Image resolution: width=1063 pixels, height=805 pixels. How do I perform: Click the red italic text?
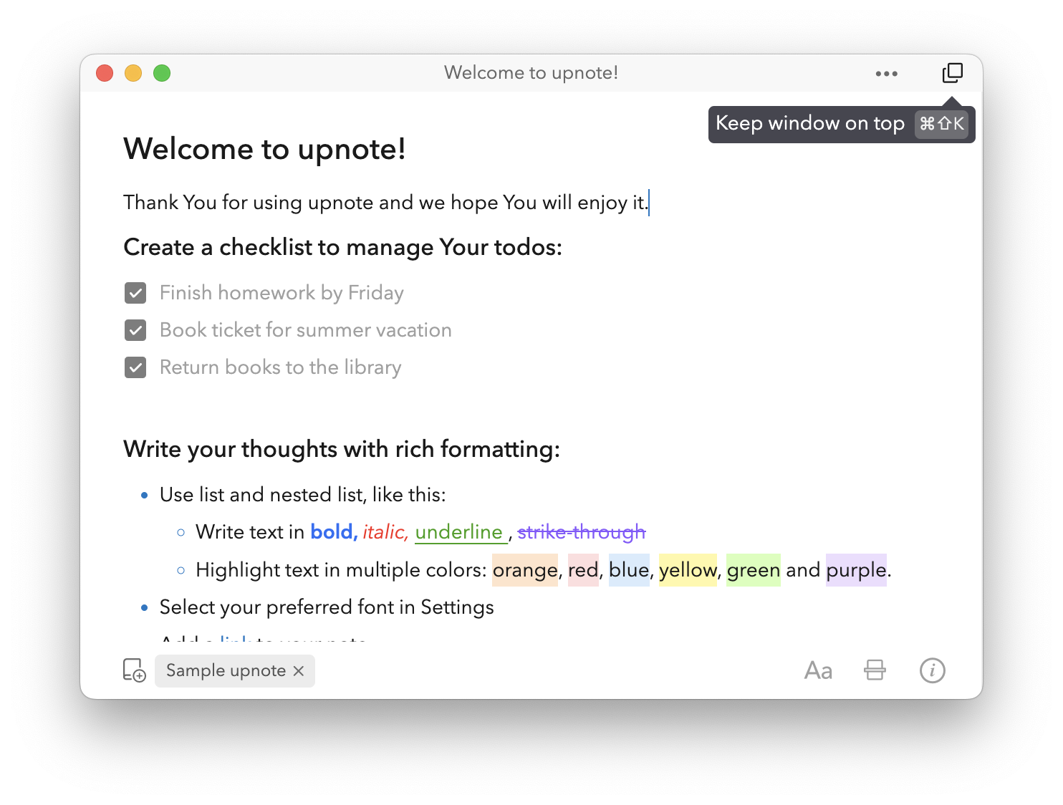point(385,532)
